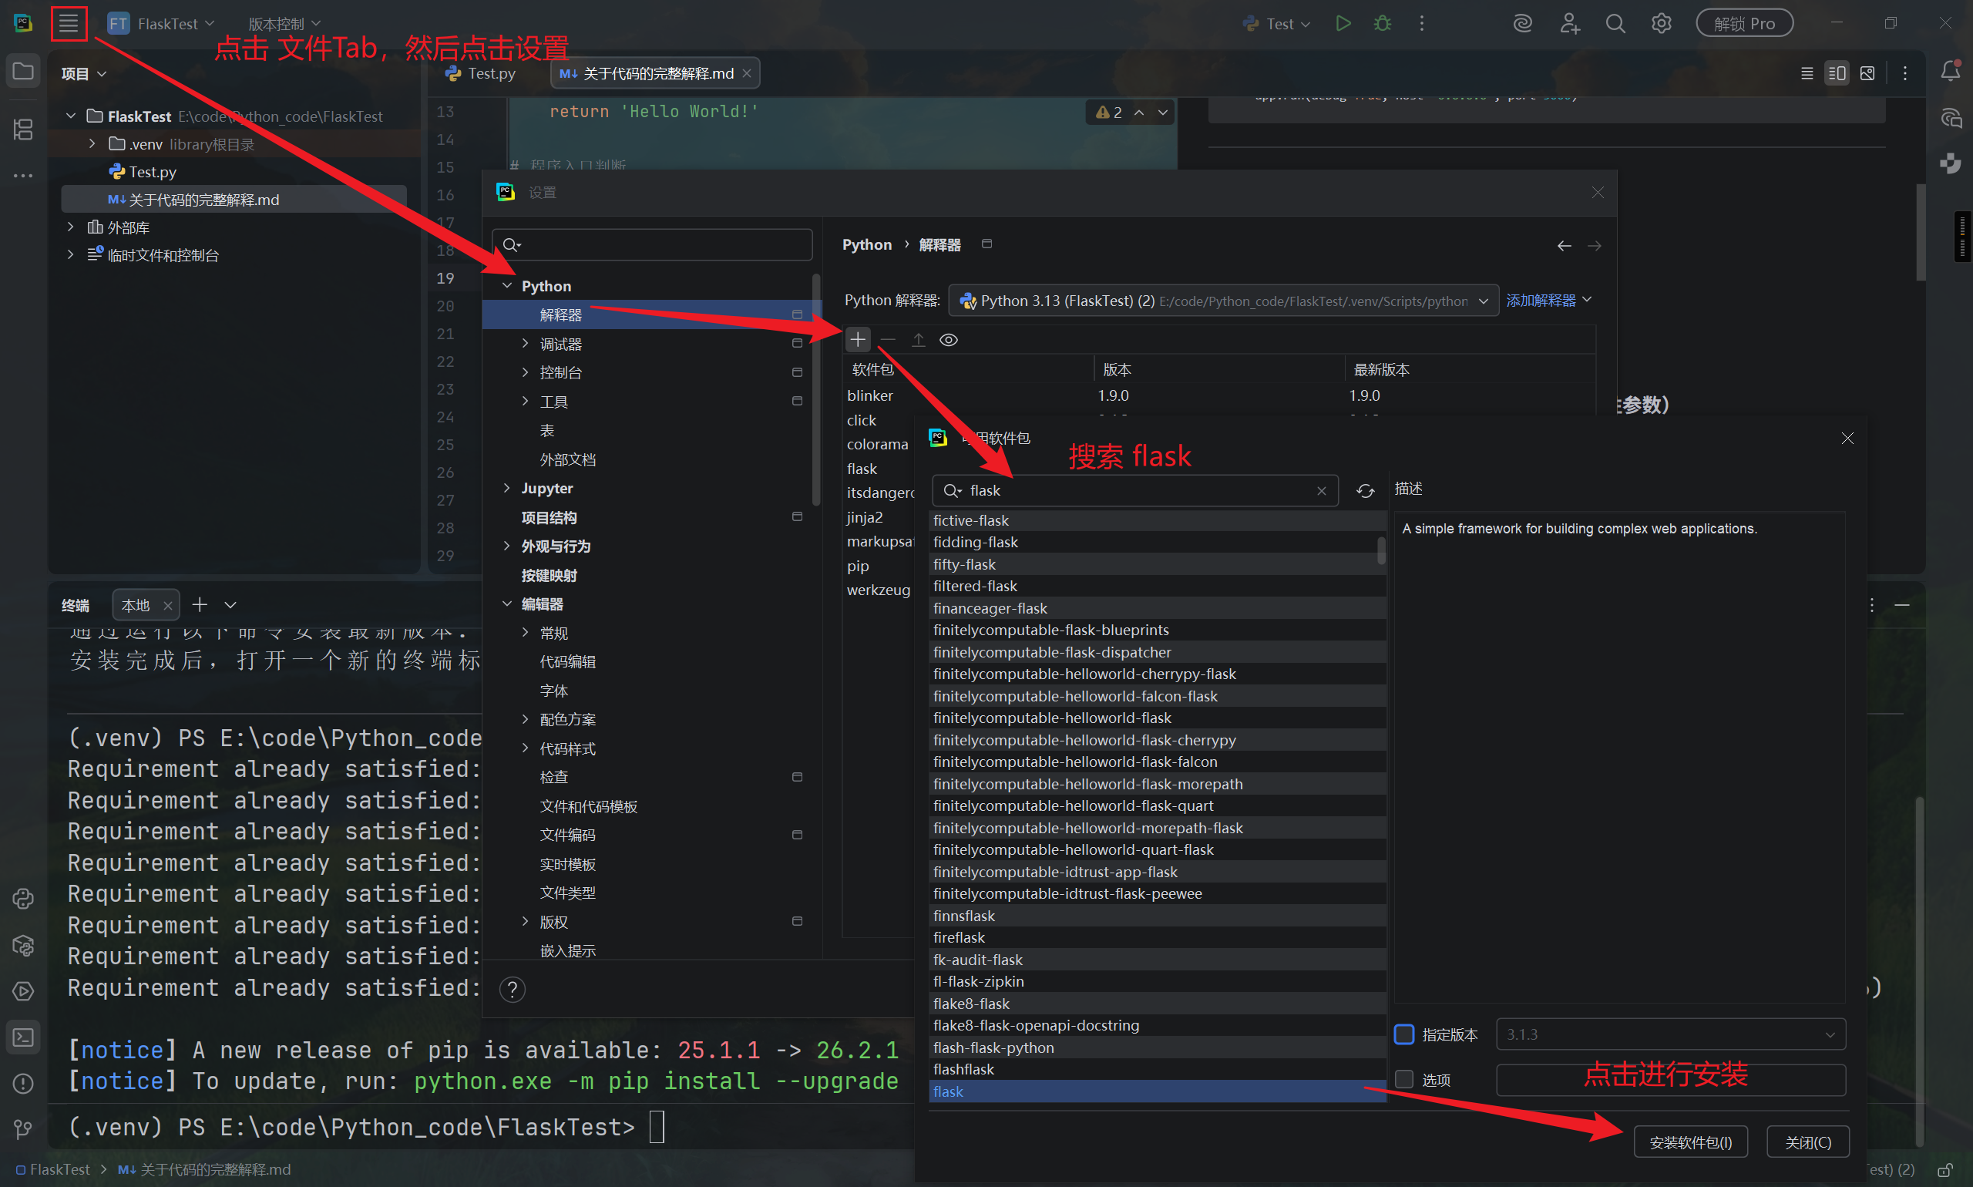
Task: Expand the Jupyter settings node
Action: 506,488
